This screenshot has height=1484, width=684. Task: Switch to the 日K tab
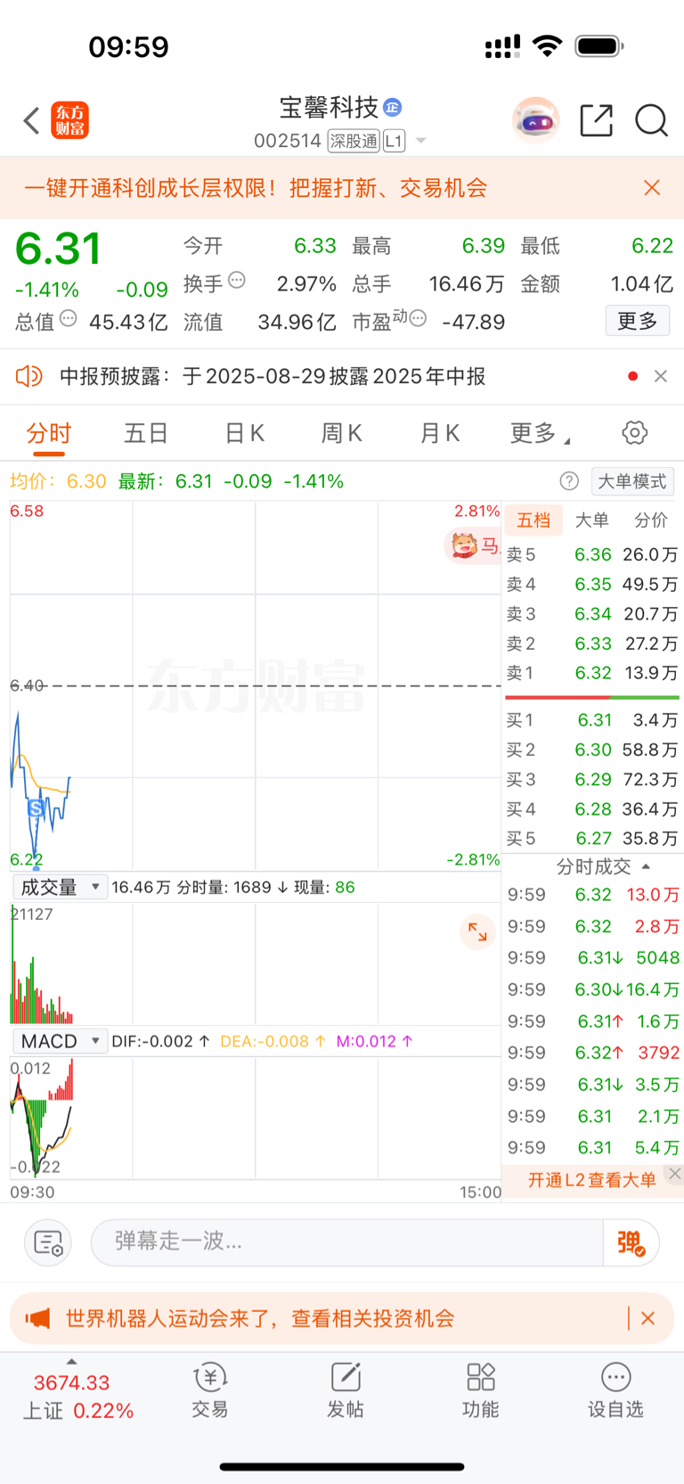tap(245, 433)
